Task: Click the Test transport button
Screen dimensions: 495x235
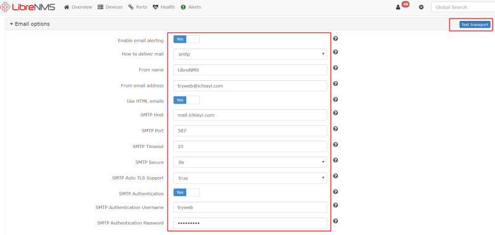Action: click(x=475, y=25)
